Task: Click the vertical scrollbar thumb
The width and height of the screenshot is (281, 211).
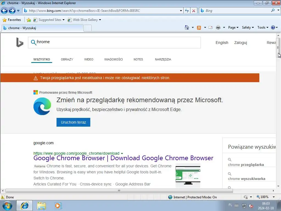Action: (278, 48)
